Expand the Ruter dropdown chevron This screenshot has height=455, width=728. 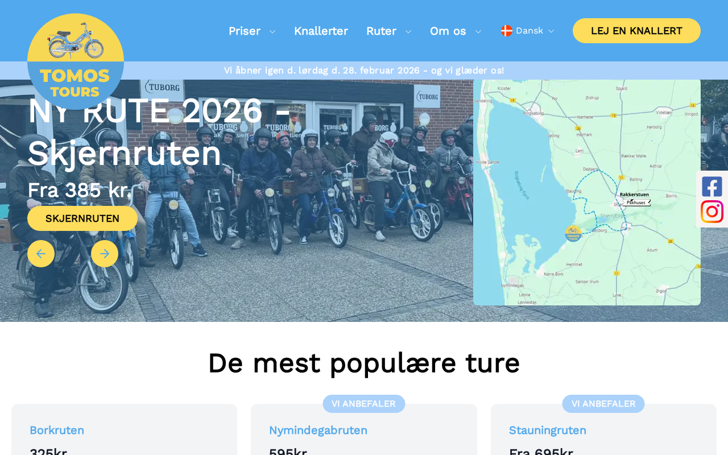click(x=408, y=31)
